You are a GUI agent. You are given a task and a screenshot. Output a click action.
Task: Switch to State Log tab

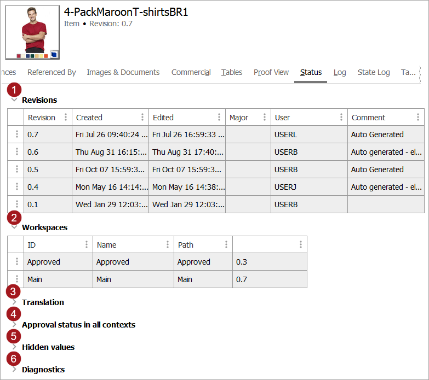tap(374, 72)
